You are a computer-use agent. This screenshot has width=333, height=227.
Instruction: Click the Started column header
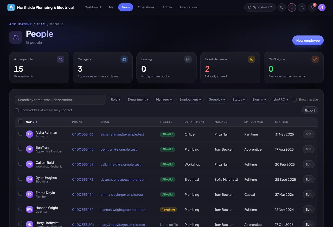point(282,122)
